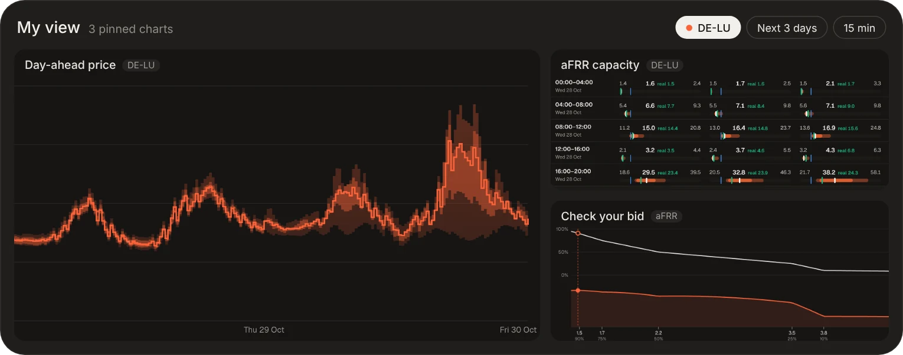Click the "real 24.3" value
The image size is (903, 355).
tap(848, 173)
